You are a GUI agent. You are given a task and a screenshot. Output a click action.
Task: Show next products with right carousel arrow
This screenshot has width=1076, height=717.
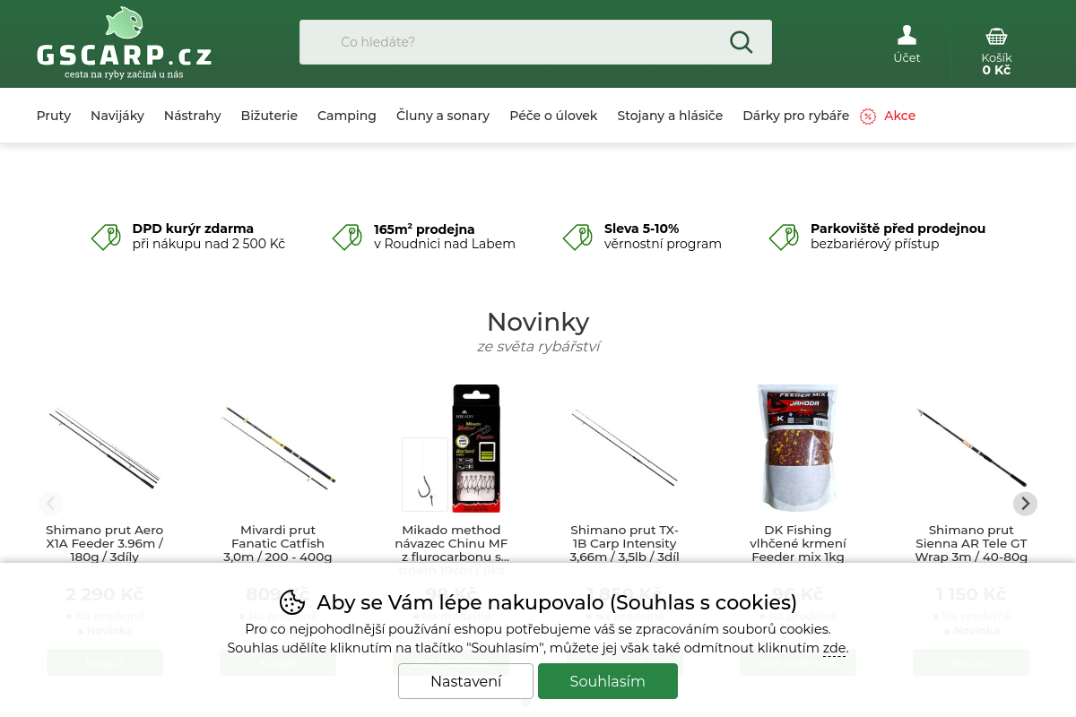tap(1025, 504)
